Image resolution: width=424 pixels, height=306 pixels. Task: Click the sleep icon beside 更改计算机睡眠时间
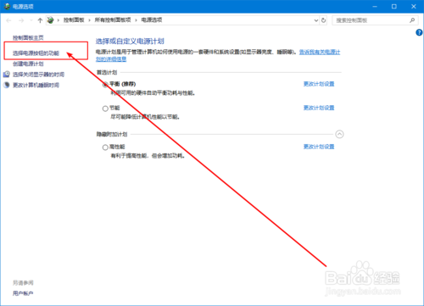coord(7,85)
